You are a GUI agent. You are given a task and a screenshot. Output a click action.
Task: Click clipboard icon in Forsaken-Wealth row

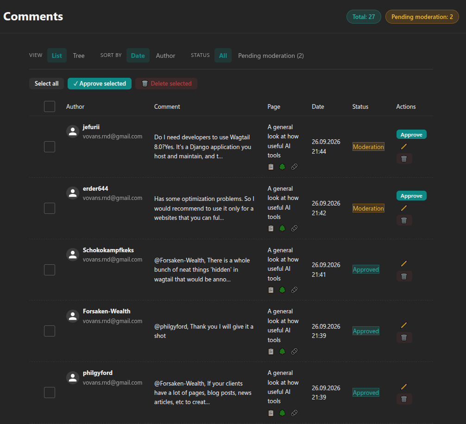click(271, 351)
